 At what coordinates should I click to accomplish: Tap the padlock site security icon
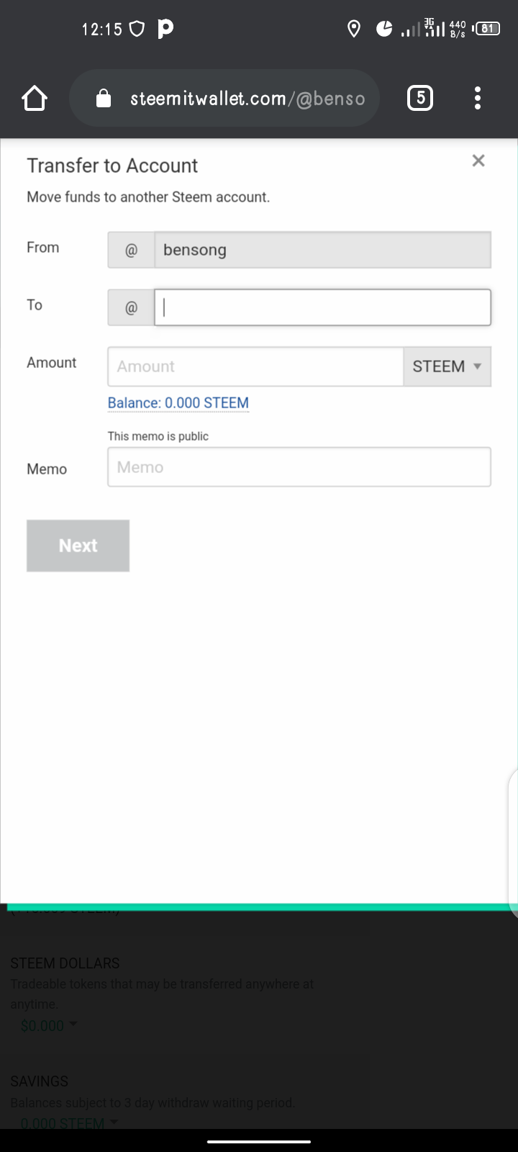point(104,98)
